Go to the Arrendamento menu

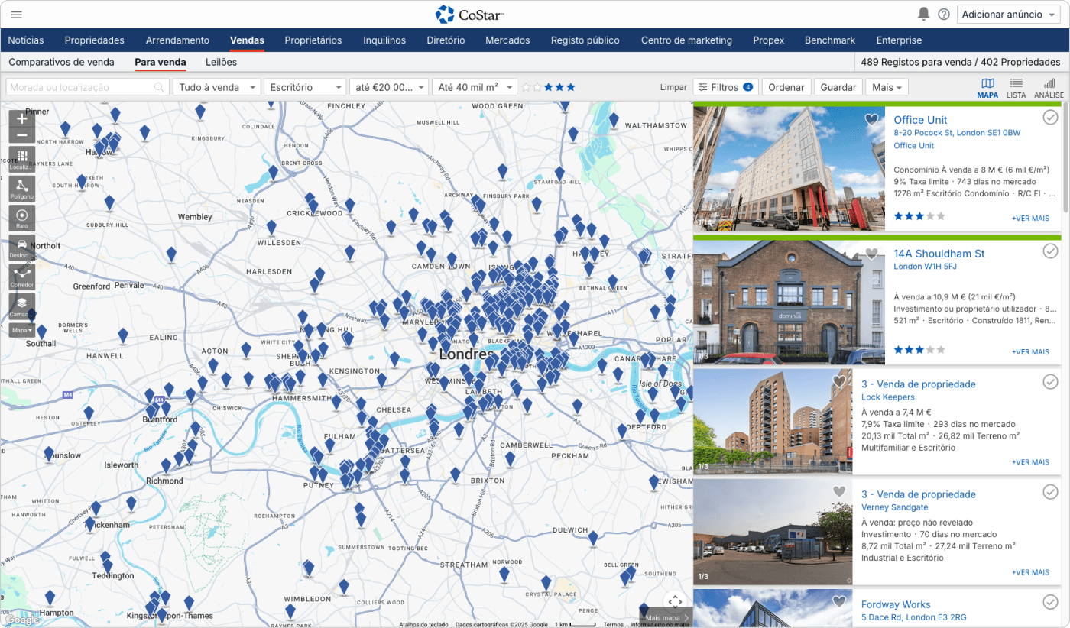(x=177, y=40)
